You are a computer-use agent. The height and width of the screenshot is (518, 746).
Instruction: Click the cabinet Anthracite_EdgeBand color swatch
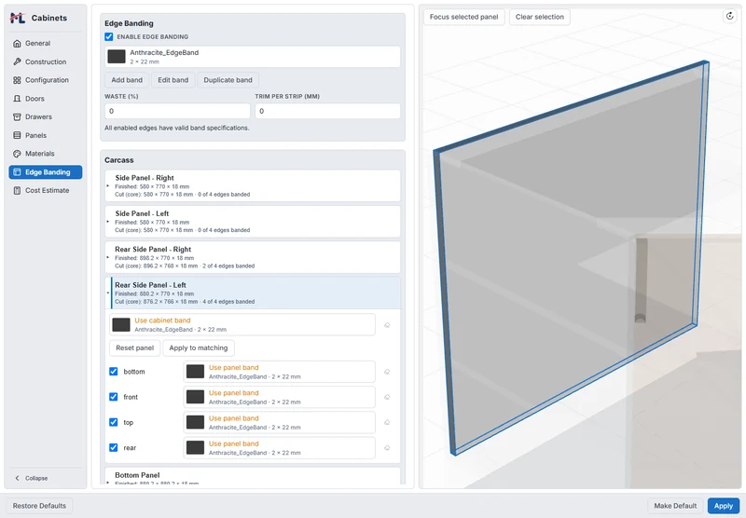[x=117, y=57]
